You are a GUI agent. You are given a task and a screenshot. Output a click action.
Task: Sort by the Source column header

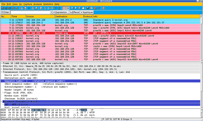click(x=40, y=17)
